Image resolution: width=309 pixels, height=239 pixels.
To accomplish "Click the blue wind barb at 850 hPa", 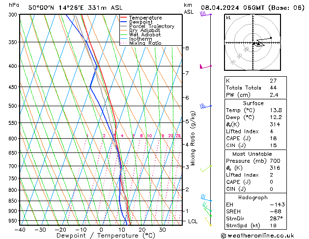I will pos(206,198).
